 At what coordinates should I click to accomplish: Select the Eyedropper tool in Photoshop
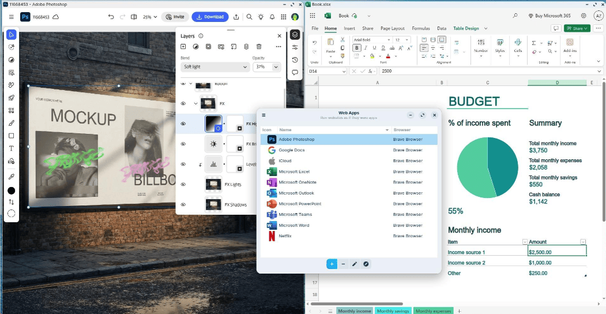(11, 177)
